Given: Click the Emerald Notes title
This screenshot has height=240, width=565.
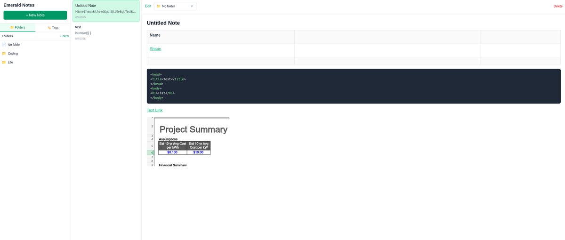Looking at the screenshot, I should [19, 5].
